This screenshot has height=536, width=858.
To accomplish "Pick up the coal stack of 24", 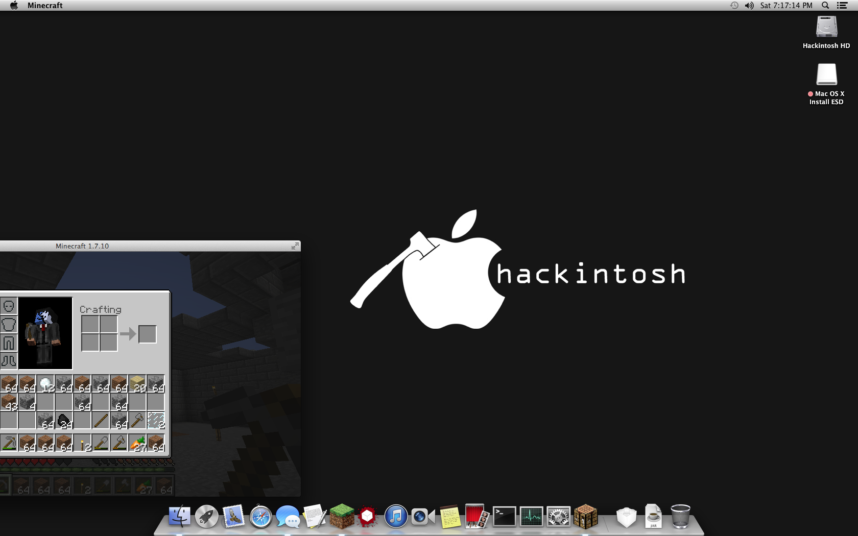I will tap(64, 421).
